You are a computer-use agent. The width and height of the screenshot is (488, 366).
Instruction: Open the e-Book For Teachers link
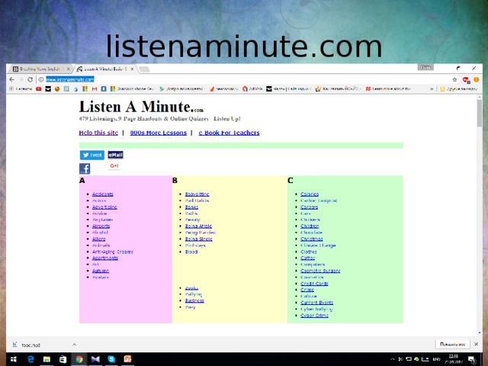point(229,133)
